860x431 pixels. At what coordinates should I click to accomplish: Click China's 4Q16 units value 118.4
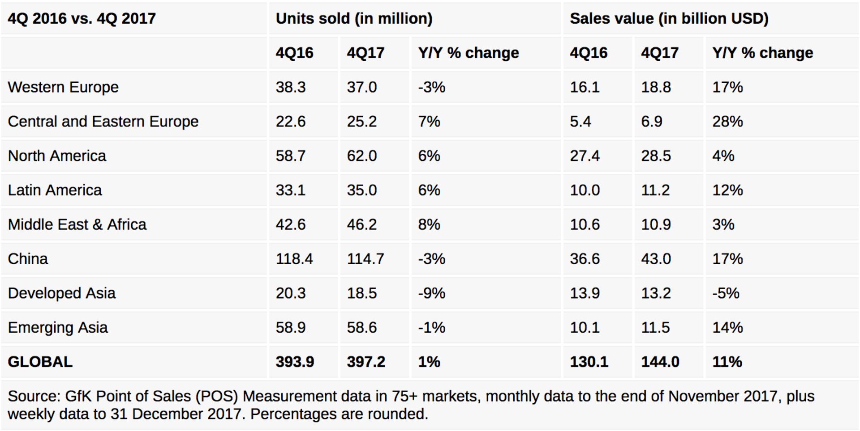(x=294, y=259)
